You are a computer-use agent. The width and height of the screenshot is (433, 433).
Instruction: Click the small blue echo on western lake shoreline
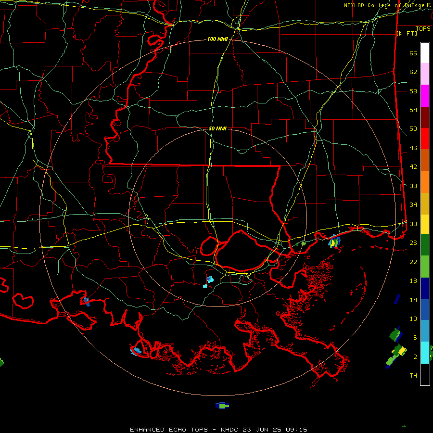tap(87, 302)
